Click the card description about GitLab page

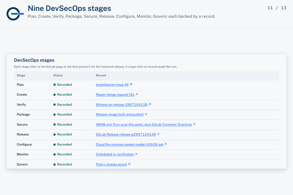[96, 66]
